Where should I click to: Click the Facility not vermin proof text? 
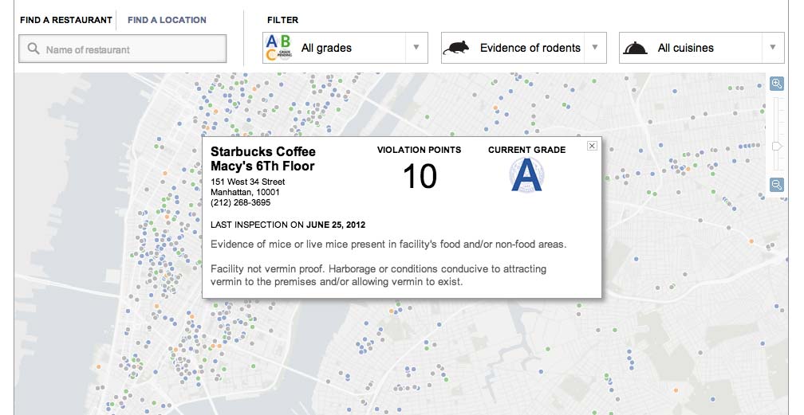click(x=378, y=275)
